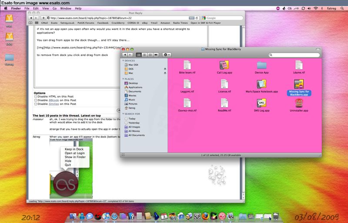Open Spotlight search in menu bar
348x223 pixels.
[342, 8]
